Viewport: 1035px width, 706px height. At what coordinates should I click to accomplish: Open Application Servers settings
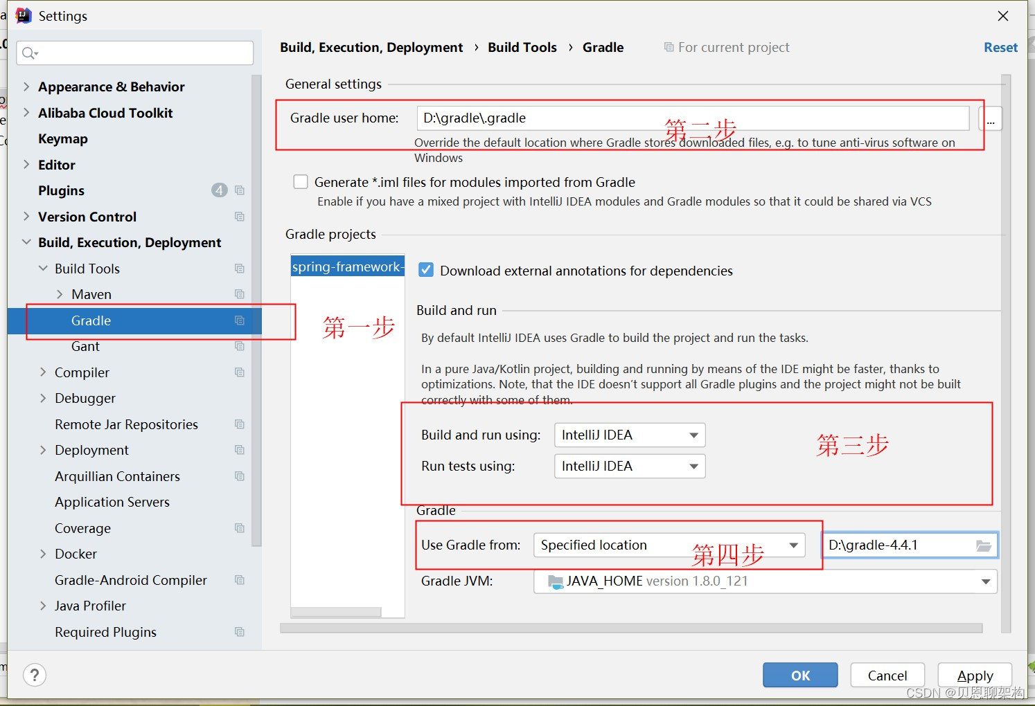(112, 502)
